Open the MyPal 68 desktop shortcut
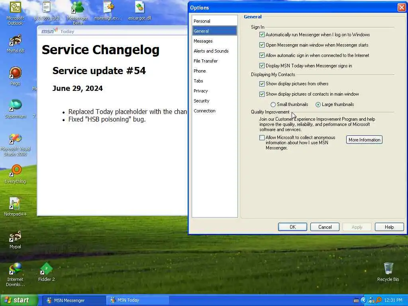Viewport: 408px width, 306px height. click(x=16, y=44)
